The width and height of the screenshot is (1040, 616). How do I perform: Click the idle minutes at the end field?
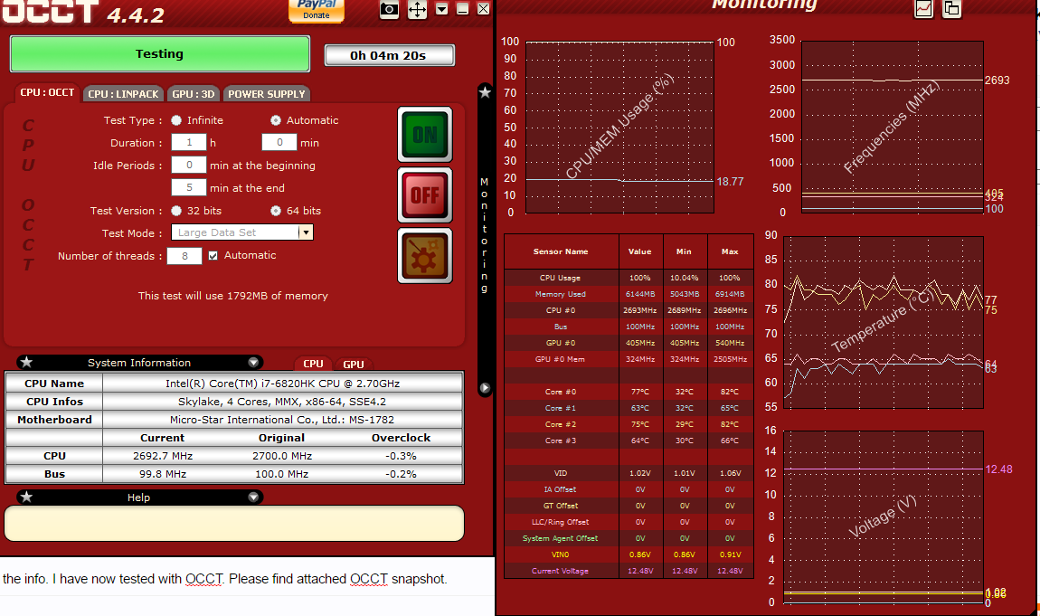[x=189, y=187]
